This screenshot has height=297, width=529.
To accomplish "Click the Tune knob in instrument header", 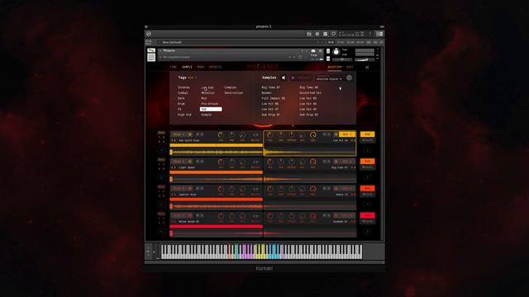I will tap(336, 52).
